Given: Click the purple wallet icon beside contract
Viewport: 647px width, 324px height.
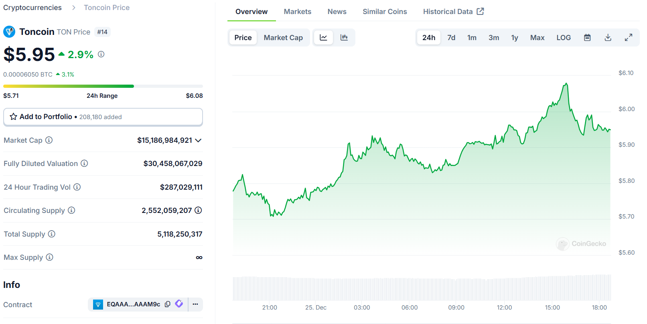Looking at the screenshot, I should (179, 304).
